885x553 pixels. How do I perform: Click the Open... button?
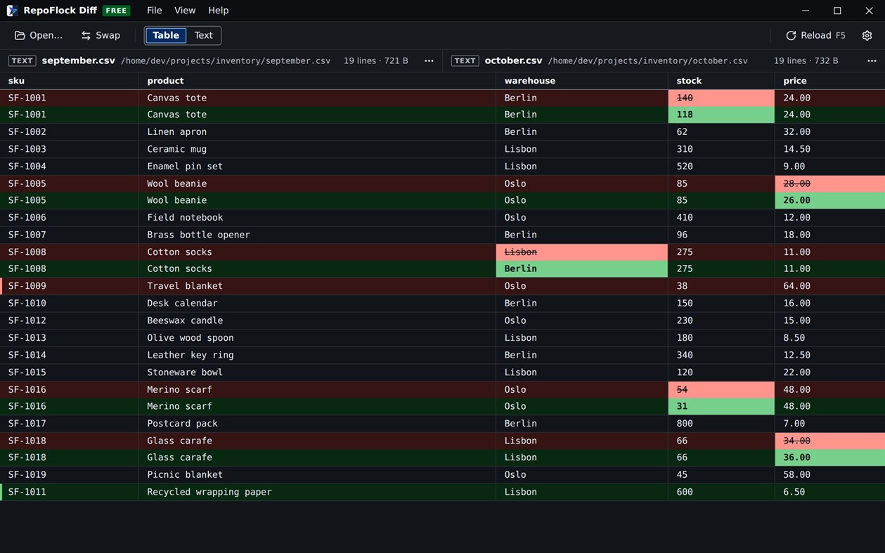39,35
